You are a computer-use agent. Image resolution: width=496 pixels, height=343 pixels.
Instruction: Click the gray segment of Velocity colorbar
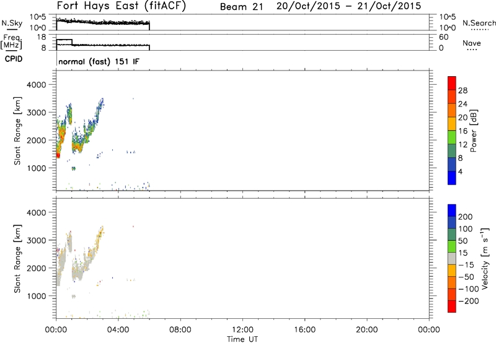(x=452, y=258)
